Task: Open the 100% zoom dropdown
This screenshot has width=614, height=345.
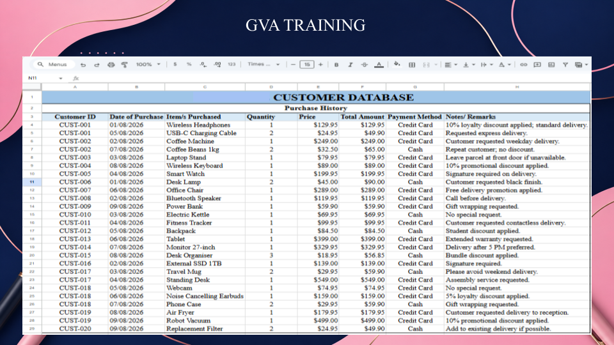Action: pyautogui.click(x=148, y=65)
